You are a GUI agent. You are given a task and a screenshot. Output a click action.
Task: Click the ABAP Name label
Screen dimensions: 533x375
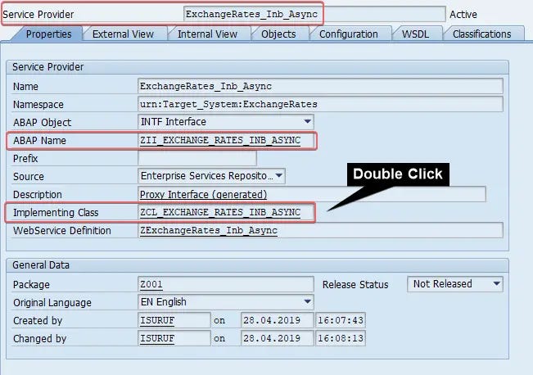(x=39, y=140)
